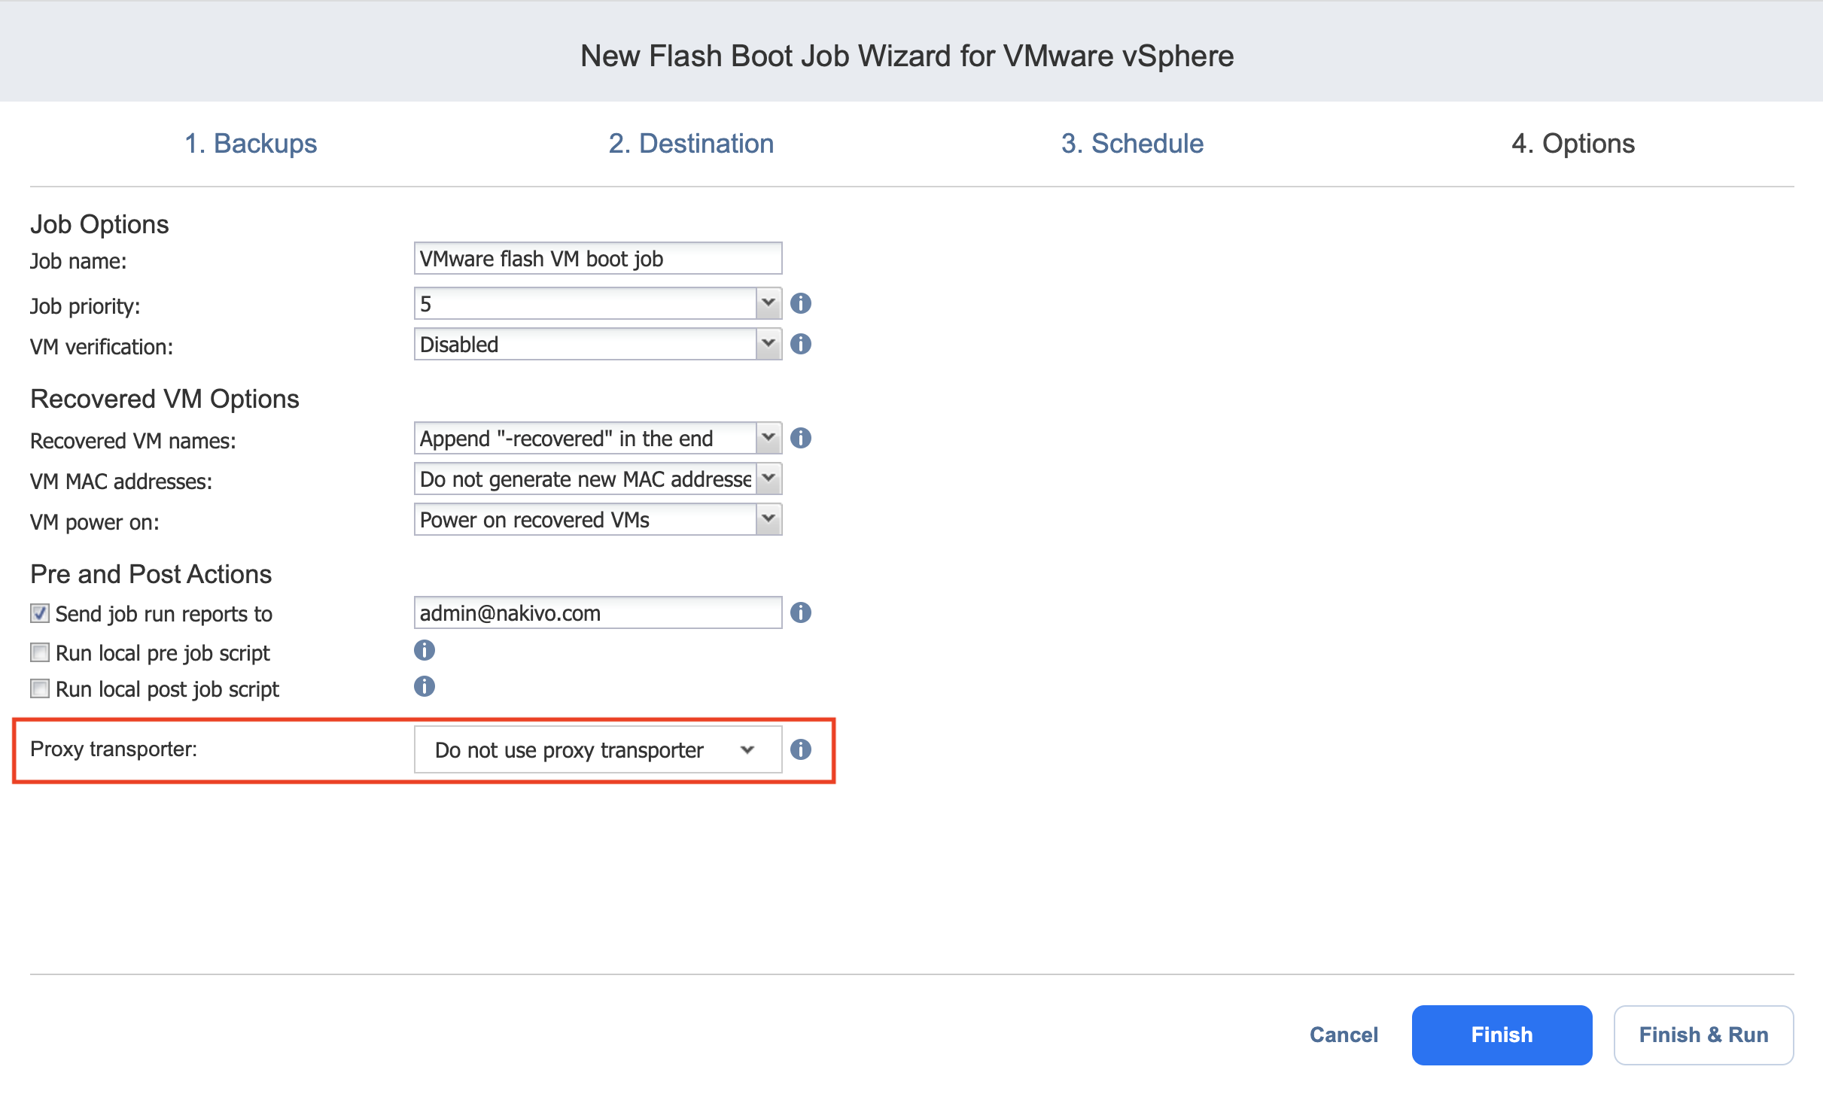This screenshot has width=1823, height=1094.
Task: Enable Run local post job script
Action: click(x=40, y=688)
